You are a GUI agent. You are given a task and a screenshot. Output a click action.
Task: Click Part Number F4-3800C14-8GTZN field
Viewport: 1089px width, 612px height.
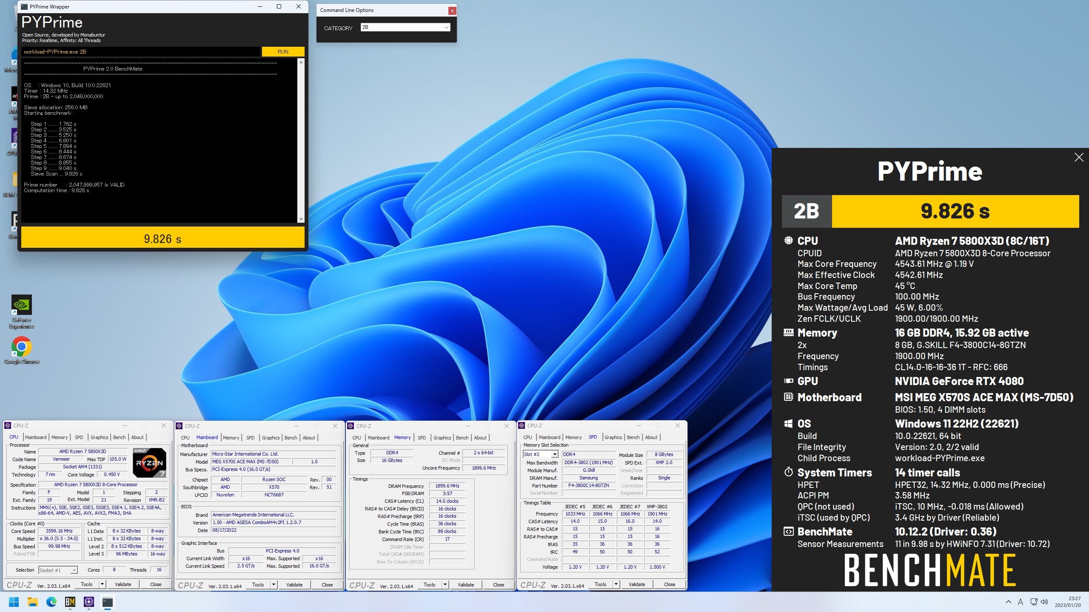click(589, 485)
